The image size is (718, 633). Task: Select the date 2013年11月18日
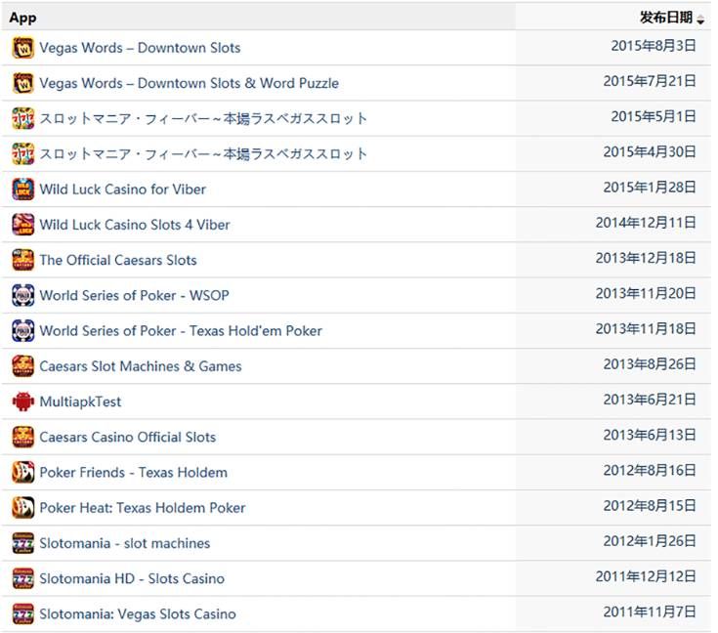pyautogui.click(x=646, y=329)
